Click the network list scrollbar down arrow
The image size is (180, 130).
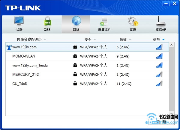point(172,114)
